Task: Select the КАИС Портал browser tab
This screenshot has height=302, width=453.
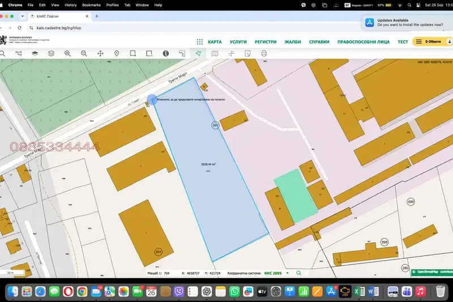Action: tap(59, 16)
